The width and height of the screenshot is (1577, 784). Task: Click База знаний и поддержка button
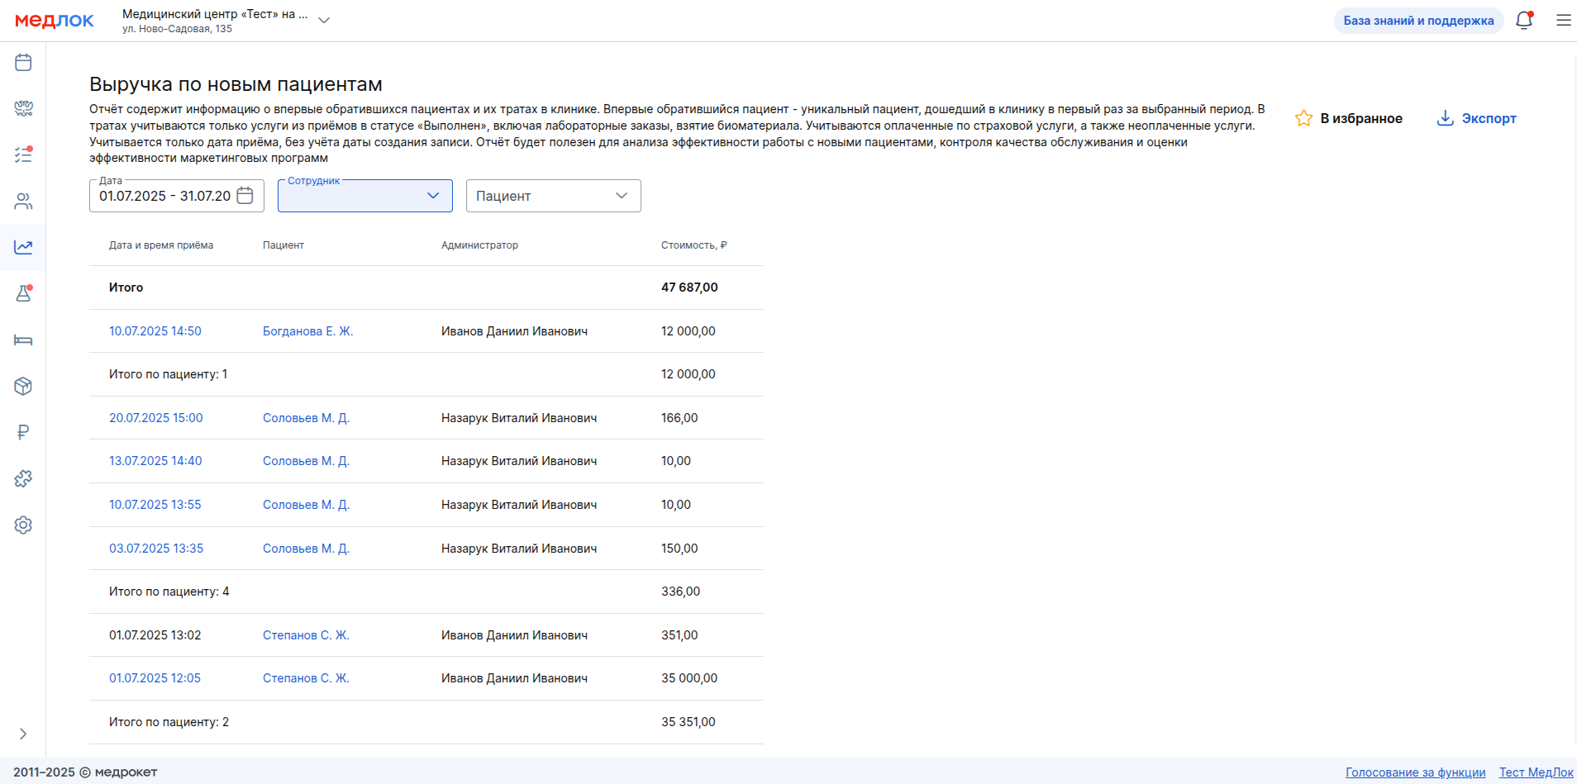pyautogui.click(x=1418, y=21)
